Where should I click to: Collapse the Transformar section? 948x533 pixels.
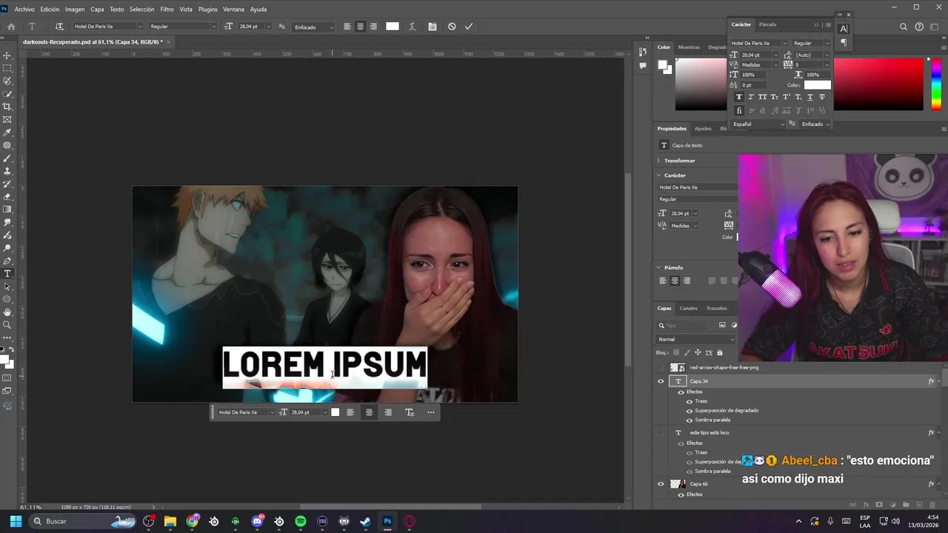pyautogui.click(x=658, y=161)
